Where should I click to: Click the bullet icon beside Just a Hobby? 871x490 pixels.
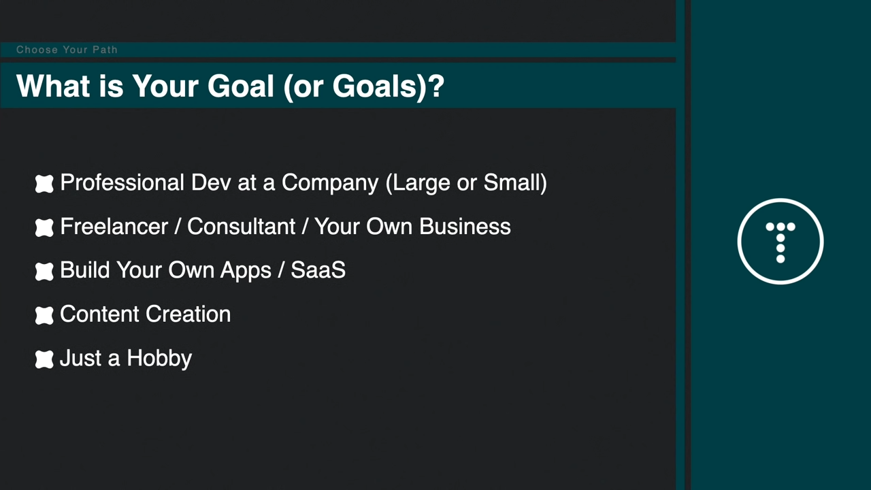pos(44,359)
